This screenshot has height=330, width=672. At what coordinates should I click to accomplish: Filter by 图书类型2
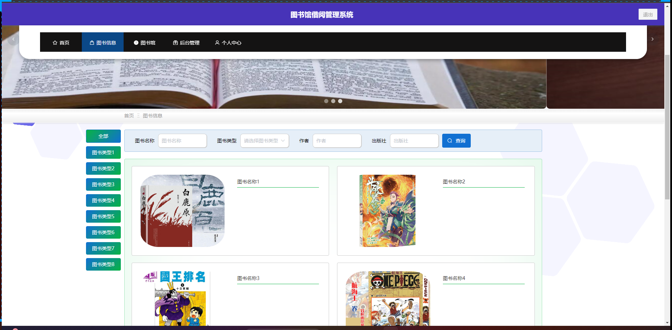[103, 168]
